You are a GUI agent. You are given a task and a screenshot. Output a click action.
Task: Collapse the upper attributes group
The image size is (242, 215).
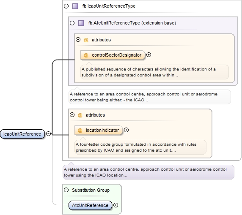pyautogui.click(x=78, y=40)
